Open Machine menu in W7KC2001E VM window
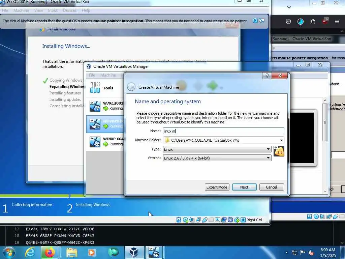 click(21, 10)
